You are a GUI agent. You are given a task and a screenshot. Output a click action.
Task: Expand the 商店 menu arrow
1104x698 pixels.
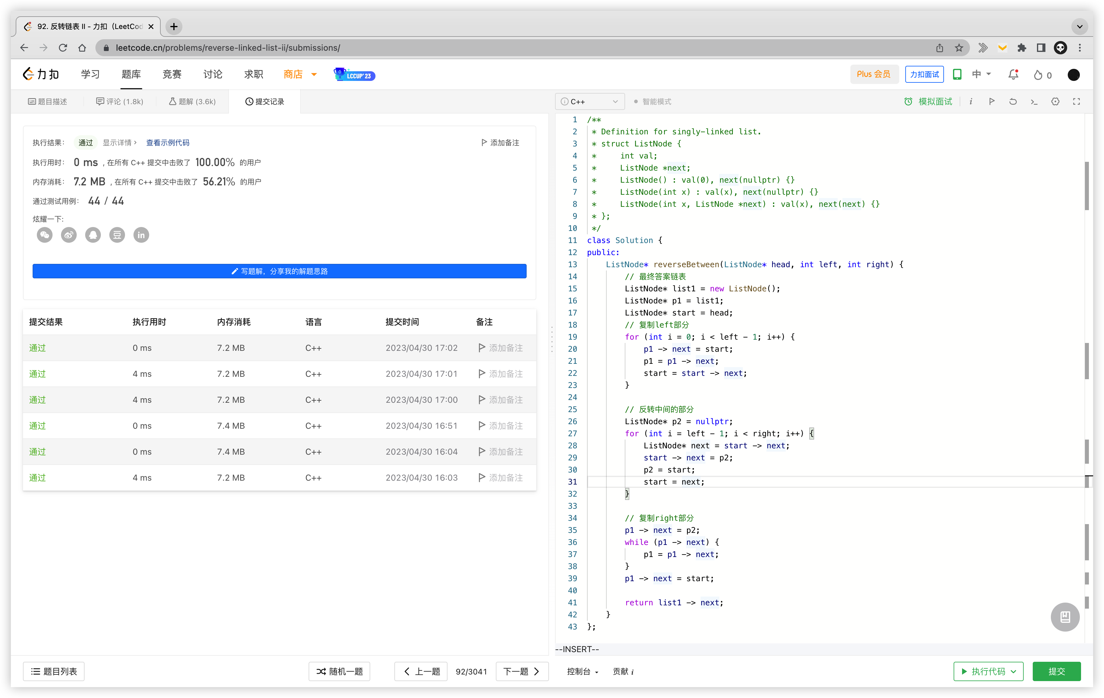click(x=314, y=74)
